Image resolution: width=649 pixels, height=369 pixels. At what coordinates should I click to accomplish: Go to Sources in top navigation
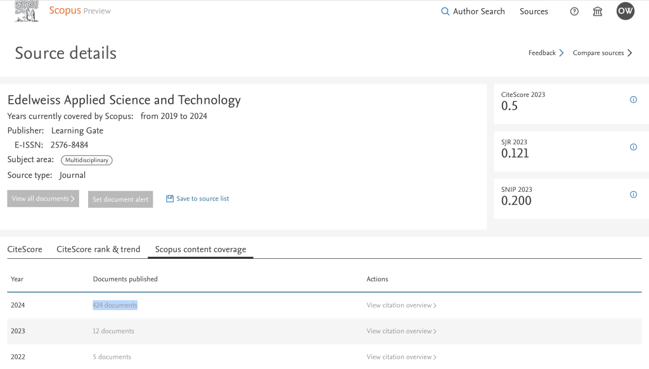click(x=534, y=11)
